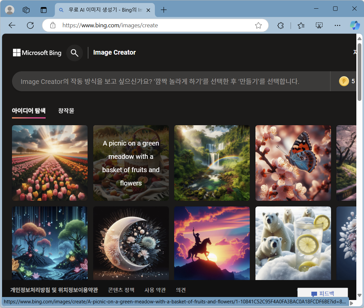Launch the web capture scissors tool
This screenshot has width=364, height=308.
(319, 25)
